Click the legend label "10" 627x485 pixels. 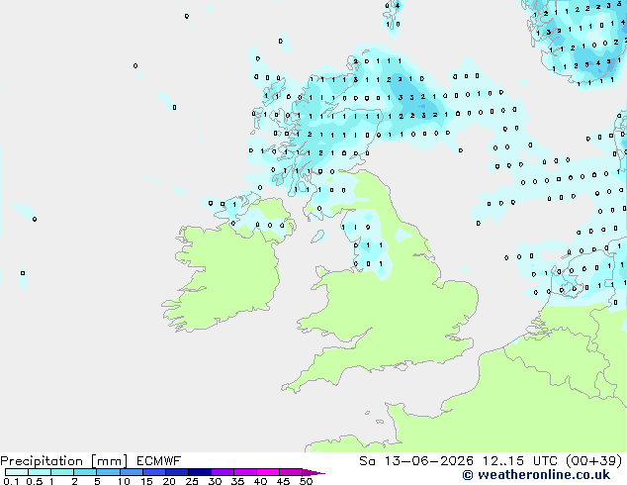(124, 481)
